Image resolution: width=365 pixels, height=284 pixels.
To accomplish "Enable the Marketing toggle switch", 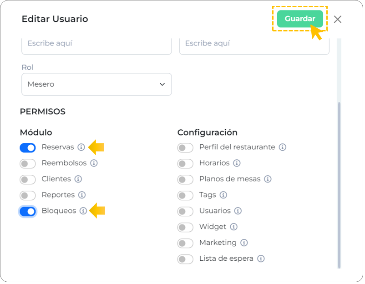I will (x=185, y=243).
